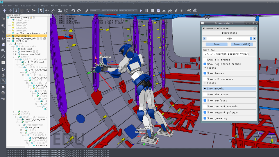The width and height of the screenshot is (279, 157).
Task: Uncheck Show forces option
Action: pos(205,73)
